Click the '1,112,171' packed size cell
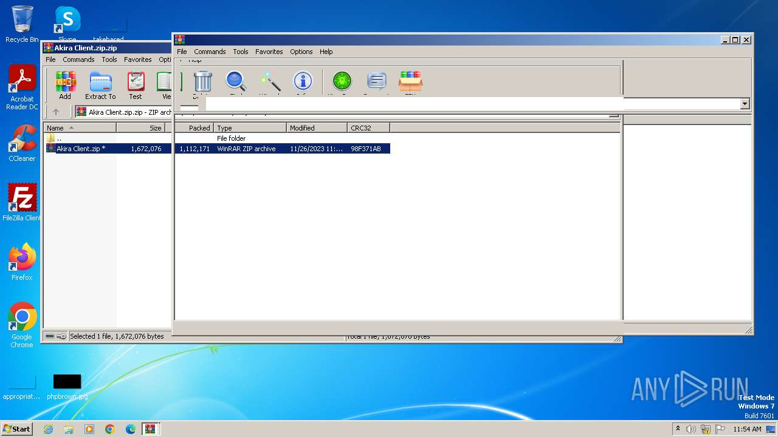The image size is (778, 437). (x=194, y=149)
